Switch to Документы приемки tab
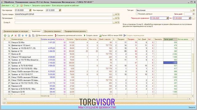Image resolution: width=197 pixels, height=110 pixels. pos(52,31)
